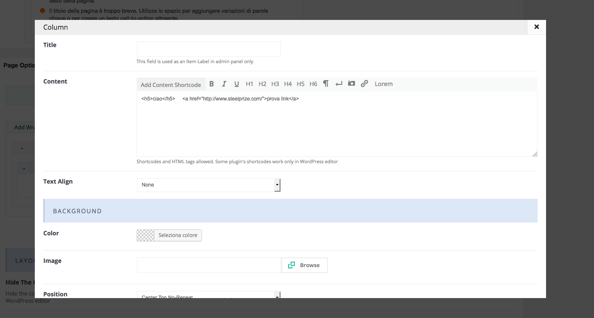Insert line break with return arrow icon

point(339,84)
